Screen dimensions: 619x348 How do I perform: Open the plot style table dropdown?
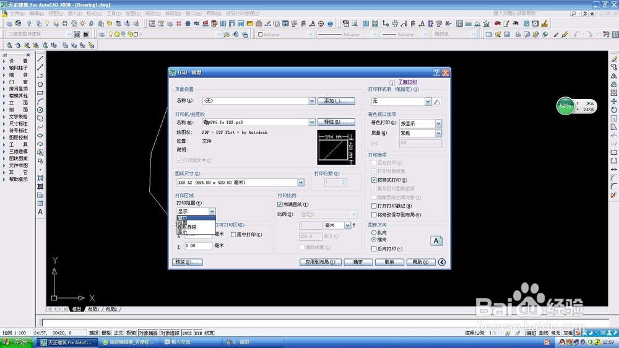click(428, 102)
